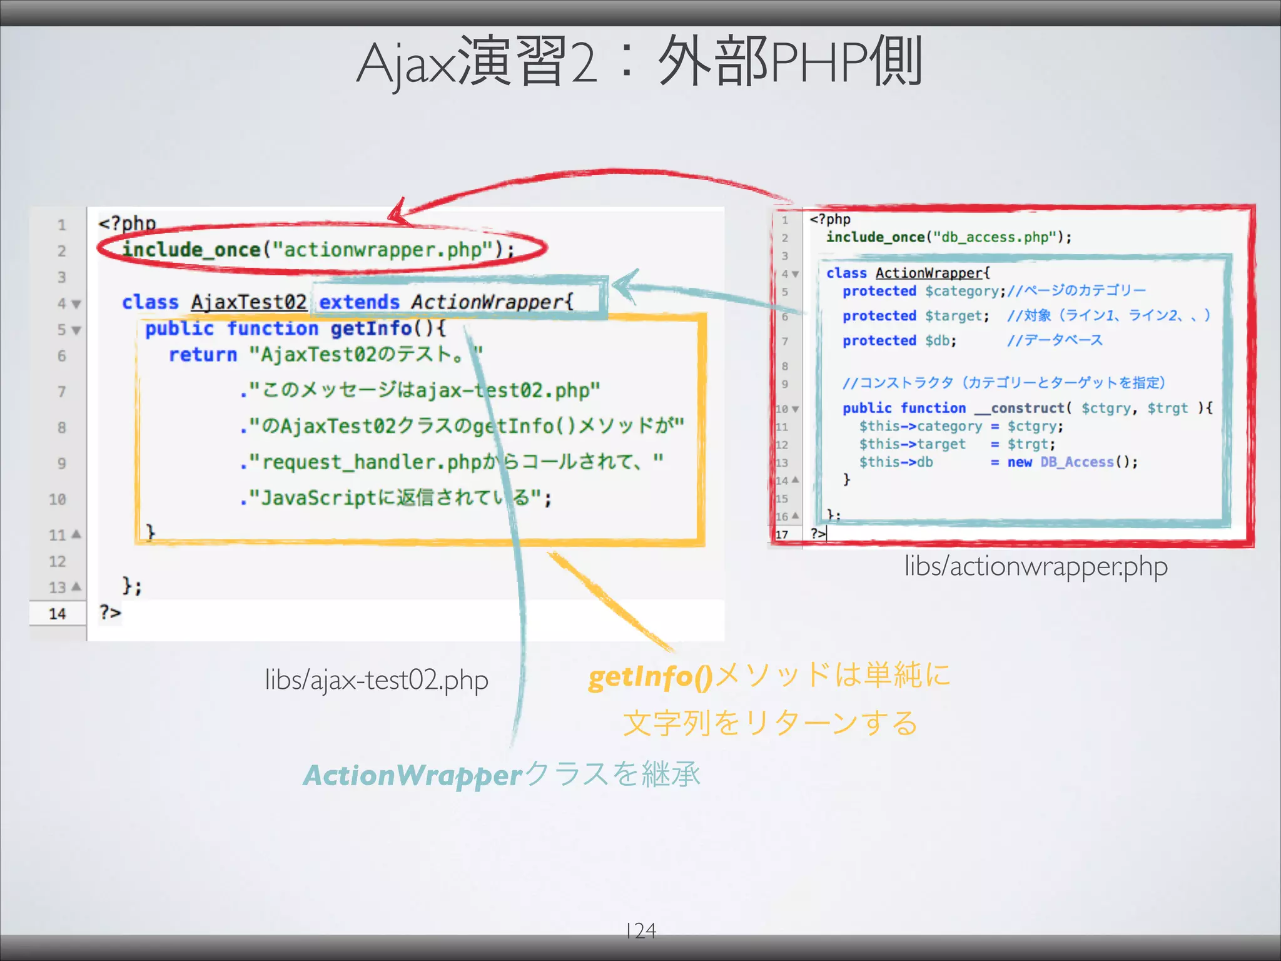Click '$this->target = $trgt;' line
This screenshot has height=961, width=1281.
point(957,445)
